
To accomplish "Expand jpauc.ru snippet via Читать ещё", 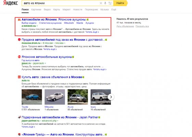I will pyautogui.click(x=100, y=70).
